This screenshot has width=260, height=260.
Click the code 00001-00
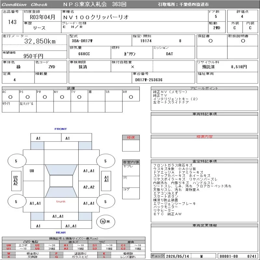point(229,256)
